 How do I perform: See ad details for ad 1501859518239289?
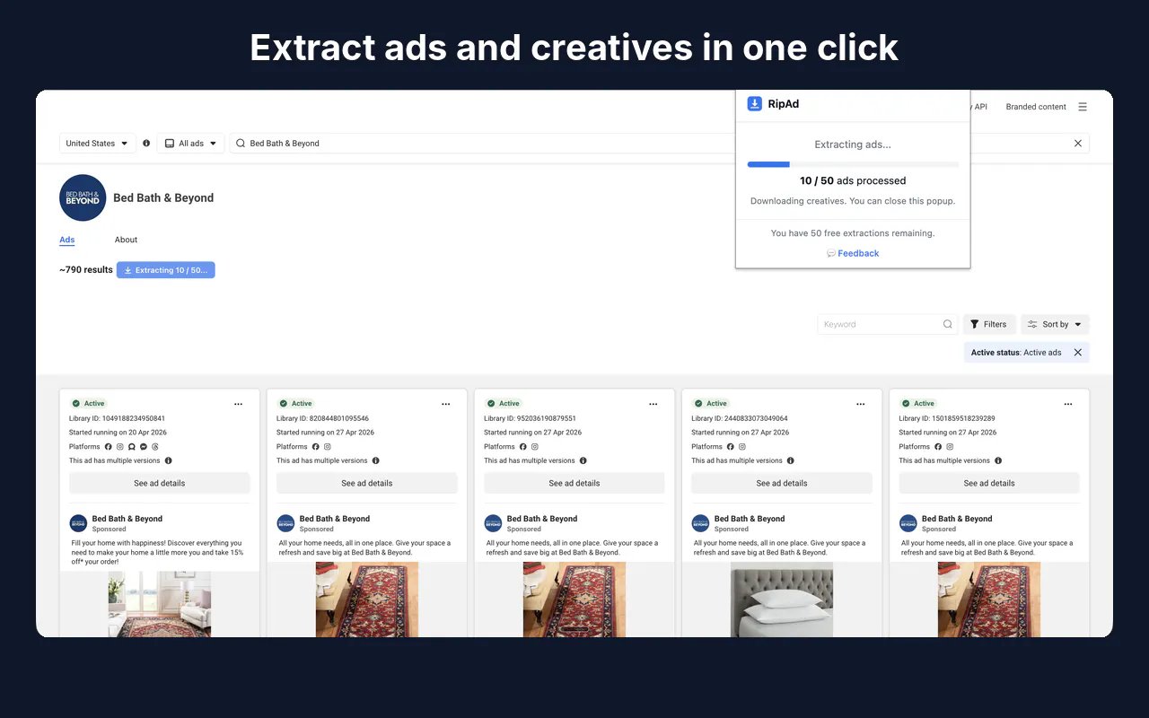coord(989,483)
